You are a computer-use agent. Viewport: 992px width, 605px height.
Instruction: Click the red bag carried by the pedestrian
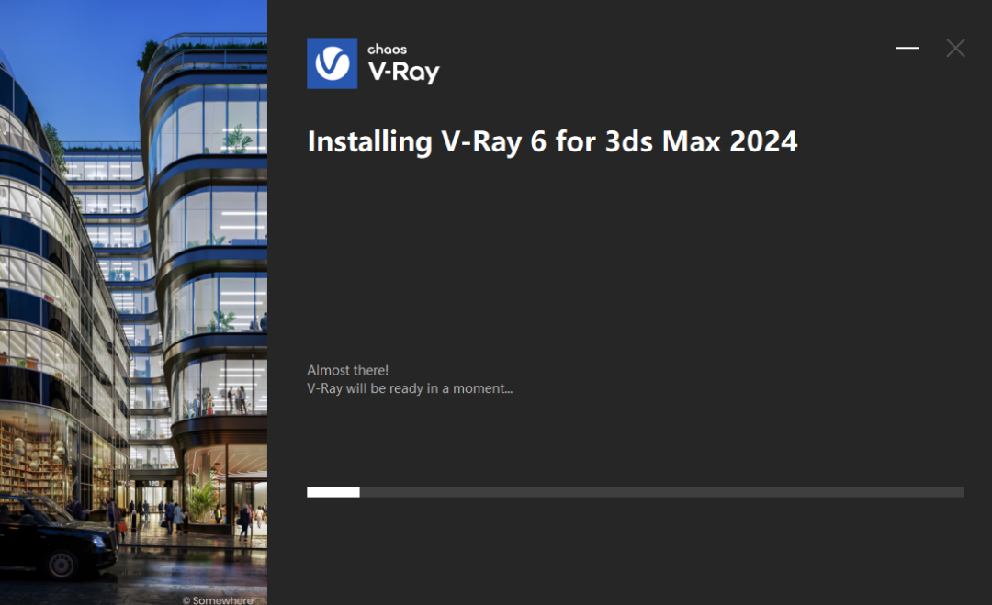point(121,527)
